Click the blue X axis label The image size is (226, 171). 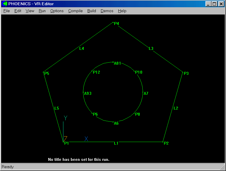click(86, 139)
